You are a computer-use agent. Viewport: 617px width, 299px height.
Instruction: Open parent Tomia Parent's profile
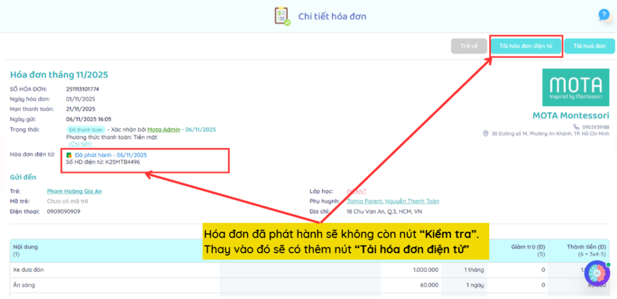pyautogui.click(x=365, y=202)
